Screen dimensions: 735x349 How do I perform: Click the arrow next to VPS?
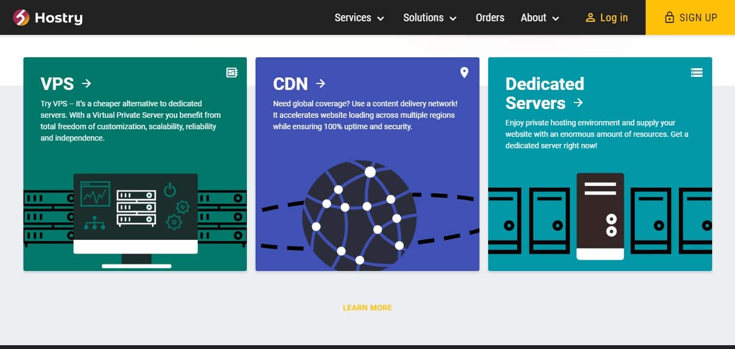pyautogui.click(x=86, y=83)
